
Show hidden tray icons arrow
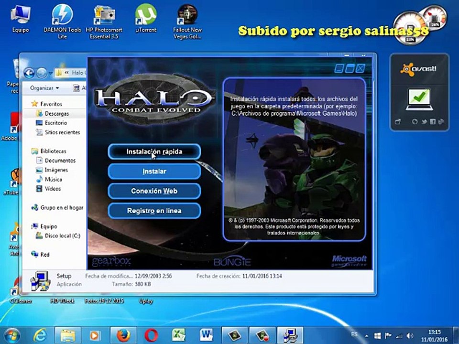coord(367,336)
